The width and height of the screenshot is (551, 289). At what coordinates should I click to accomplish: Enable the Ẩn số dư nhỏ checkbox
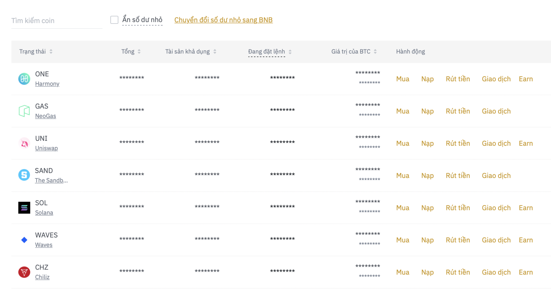click(114, 20)
